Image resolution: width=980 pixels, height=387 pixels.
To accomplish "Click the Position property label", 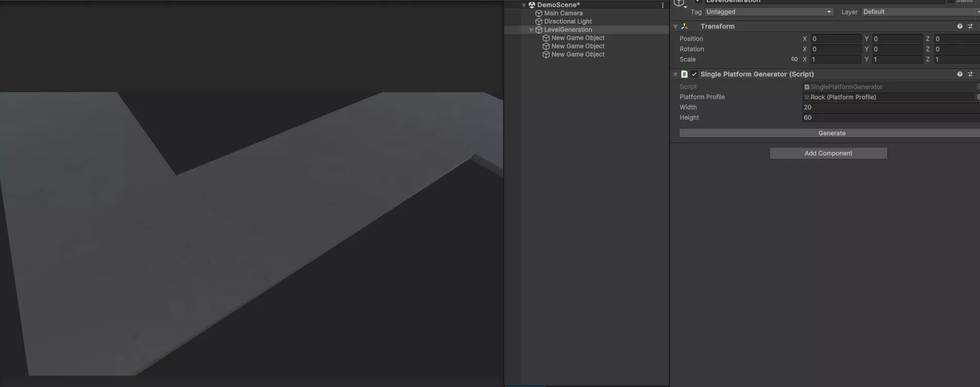I will [x=691, y=39].
